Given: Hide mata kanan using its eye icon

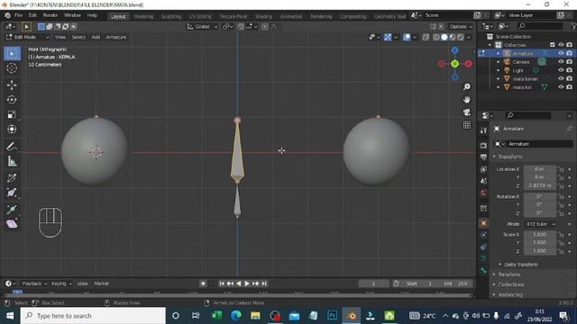Looking at the screenshot, I should click(x=561, y=78).
